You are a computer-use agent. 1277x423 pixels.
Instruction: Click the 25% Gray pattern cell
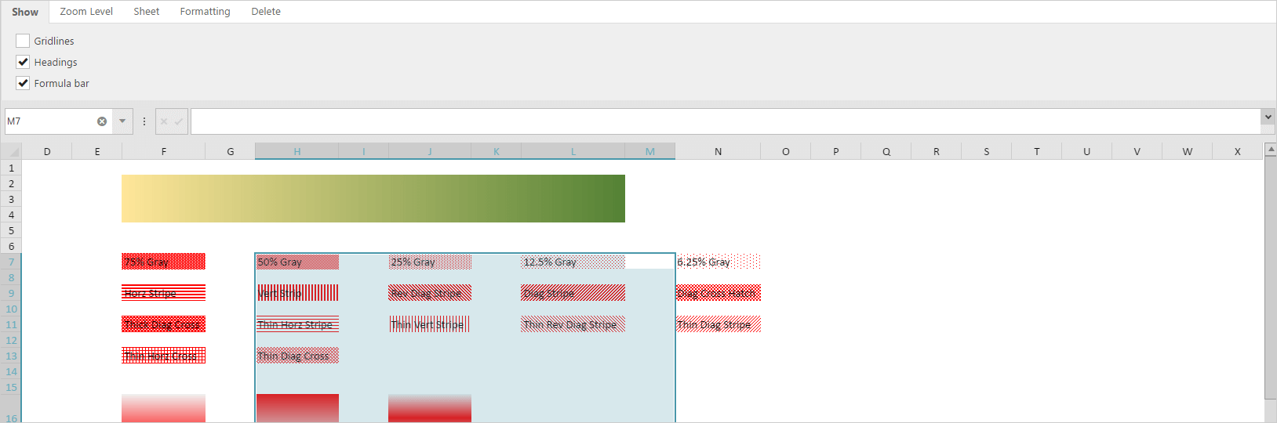(x=430, y=262)
